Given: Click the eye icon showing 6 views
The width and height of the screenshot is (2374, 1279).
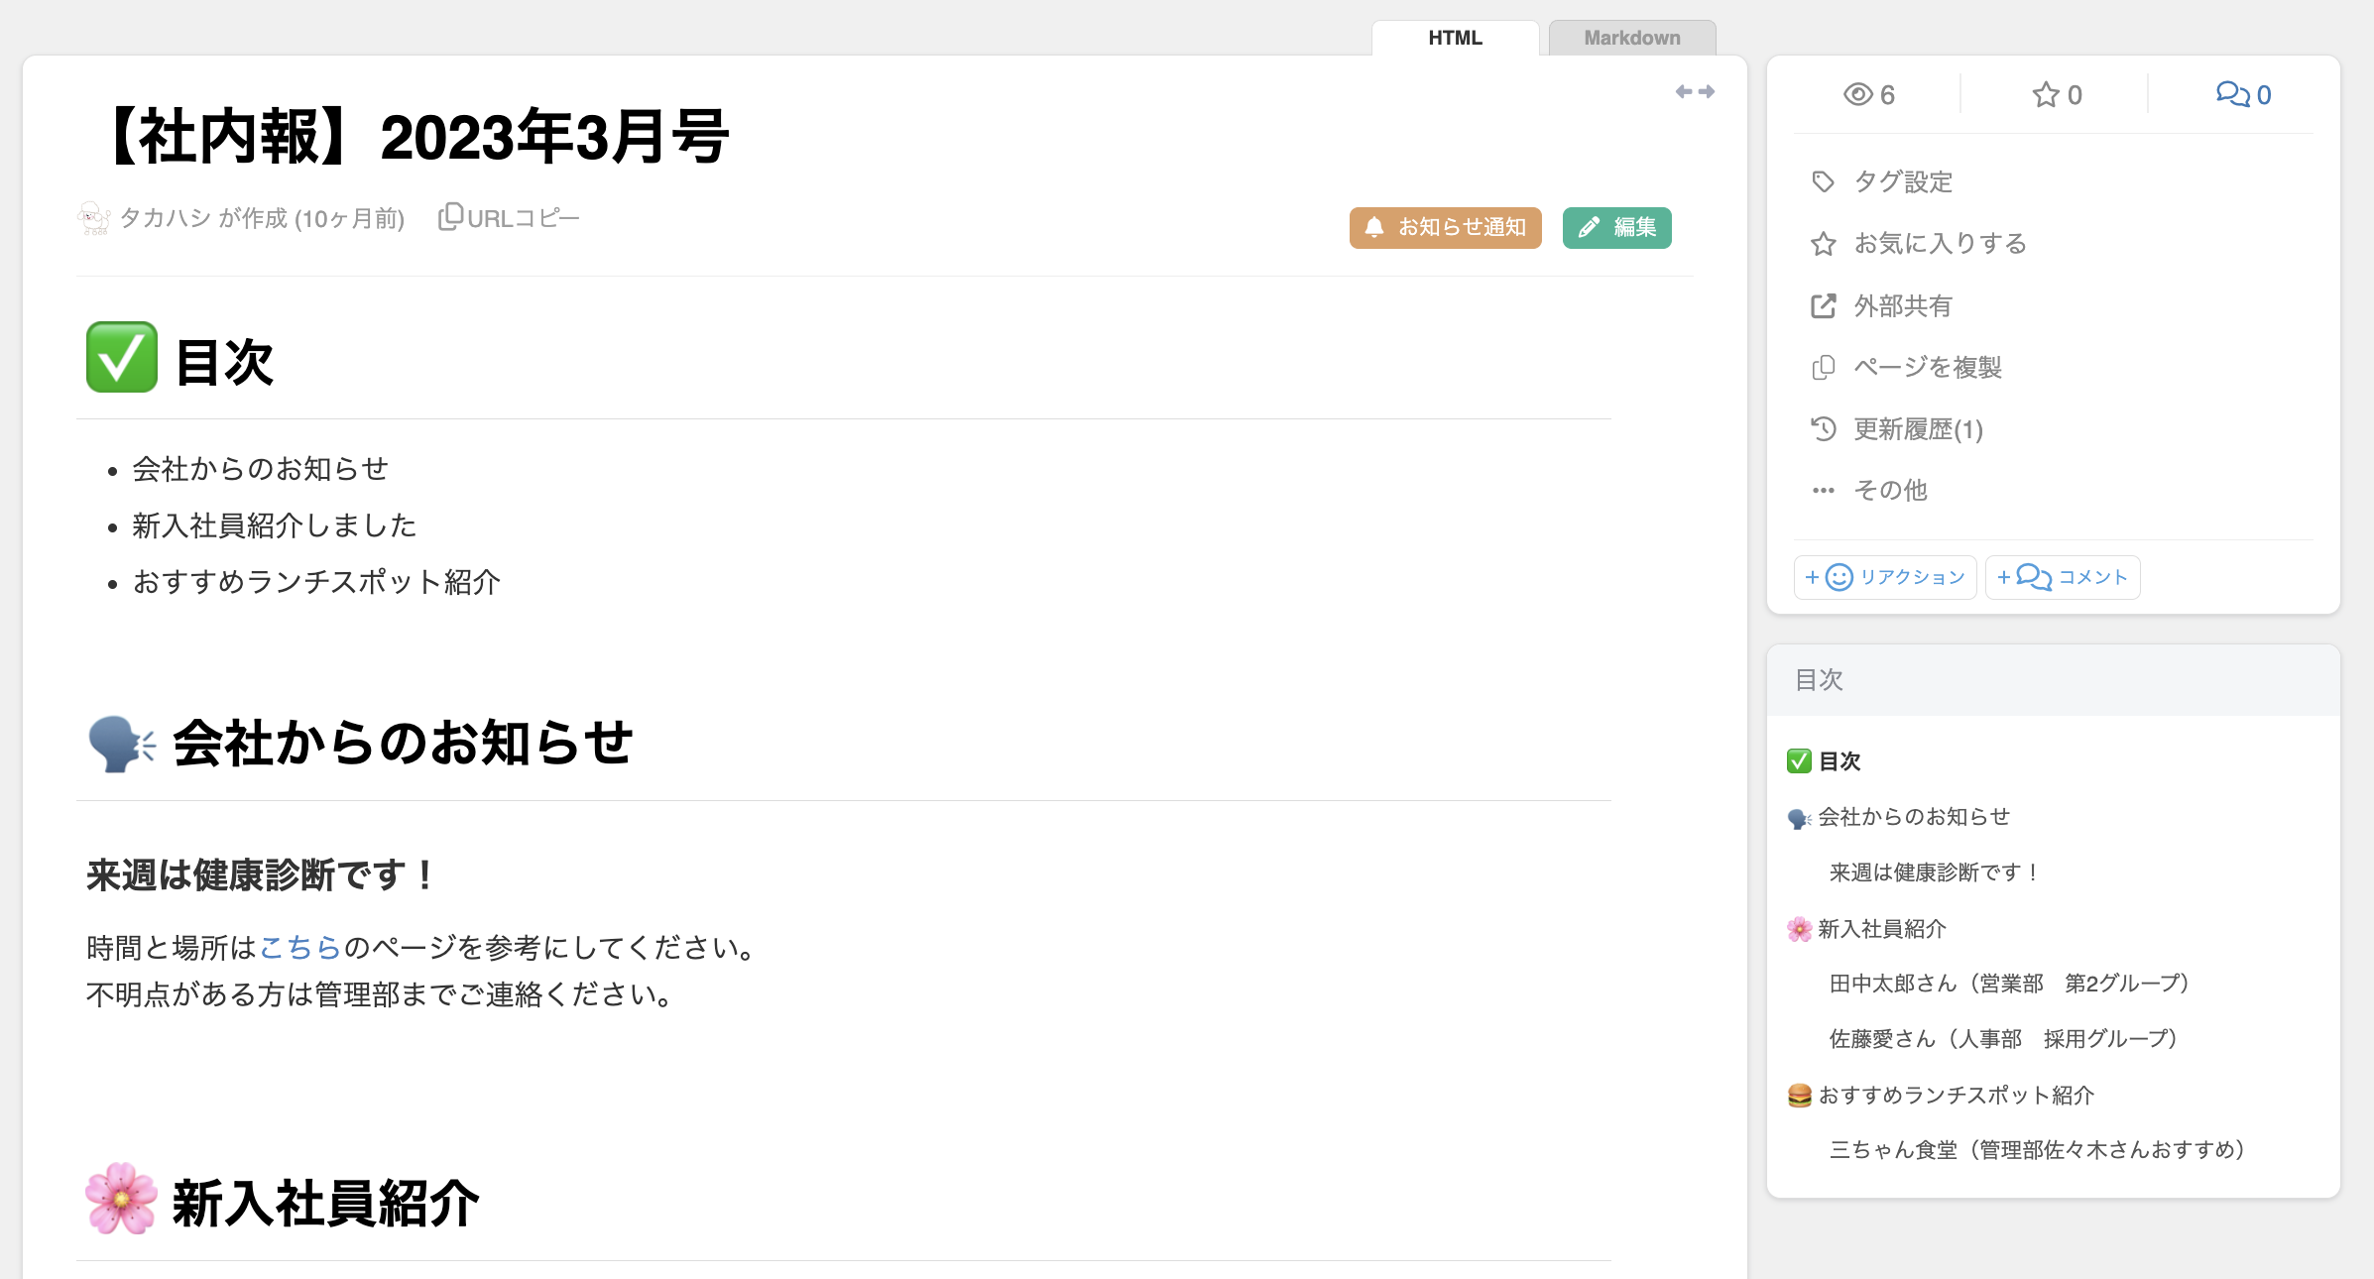Looking at the screenshot, I should click(x=1858, y=94).
